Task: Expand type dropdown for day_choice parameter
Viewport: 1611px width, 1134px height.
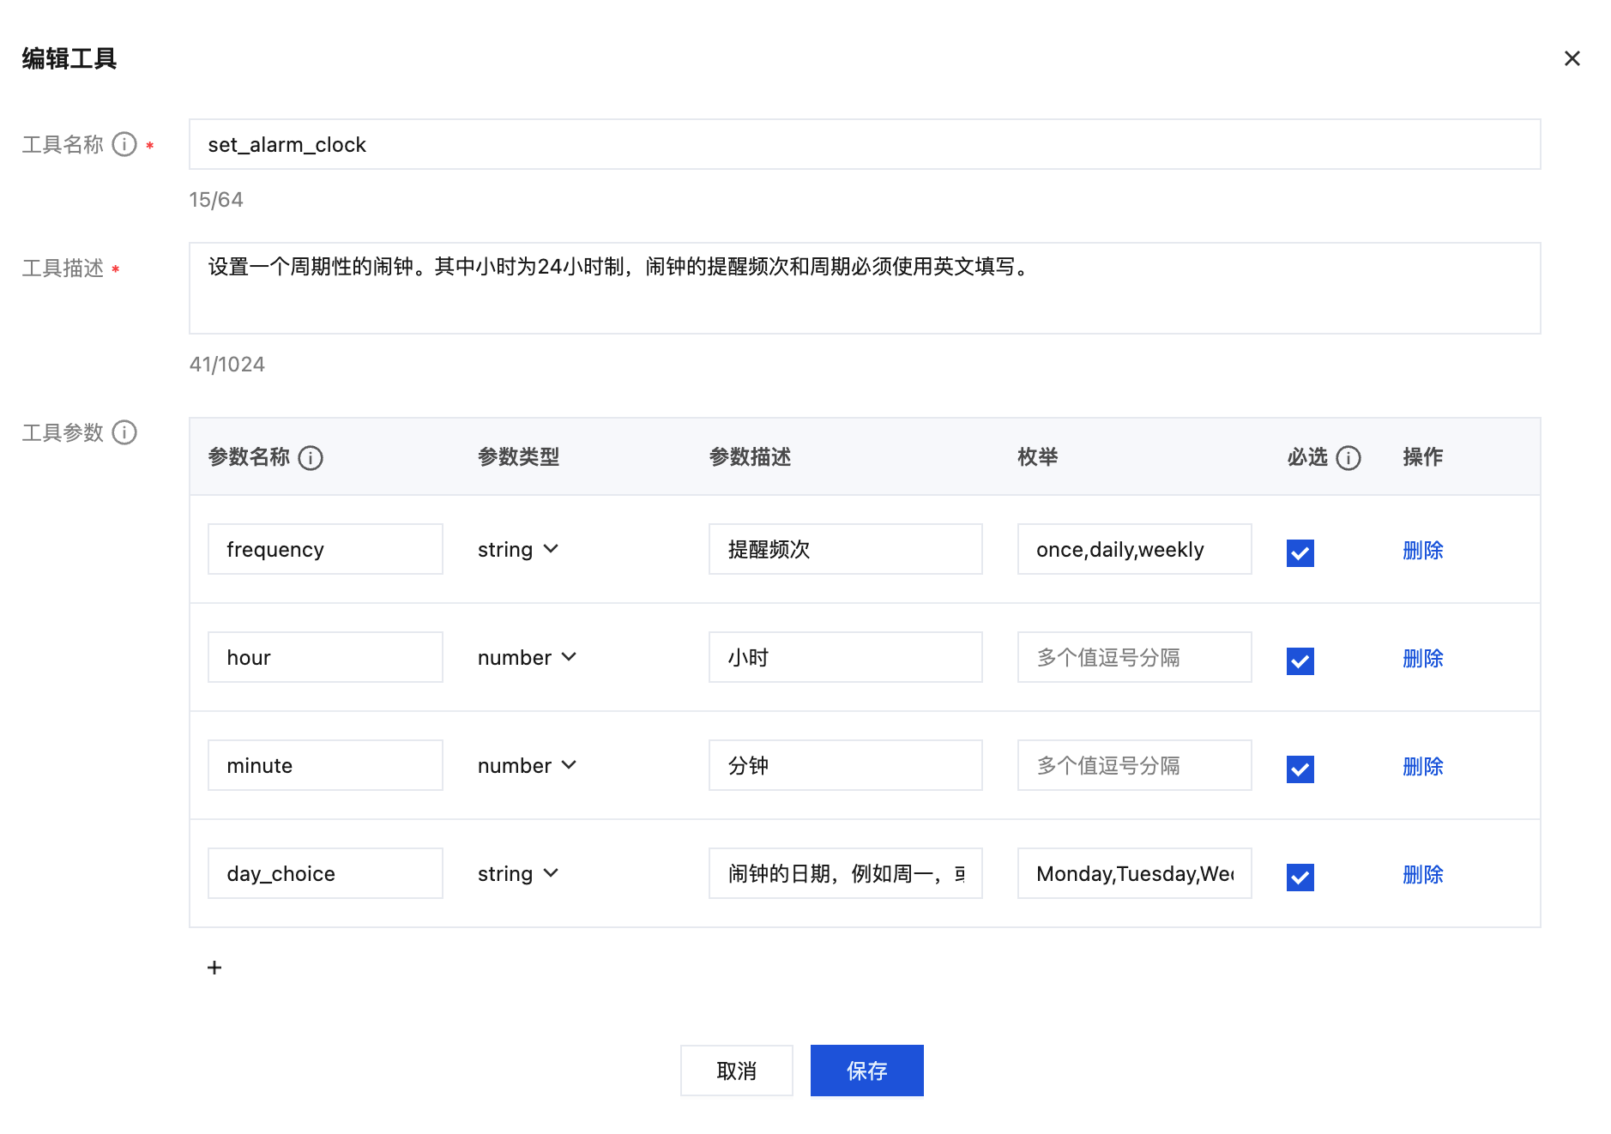Action: tap(518, 873)
